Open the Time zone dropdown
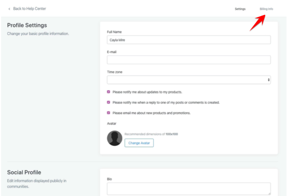Viewport: 287px width, 196px height. pyautogui.click(x=189, y=80)
